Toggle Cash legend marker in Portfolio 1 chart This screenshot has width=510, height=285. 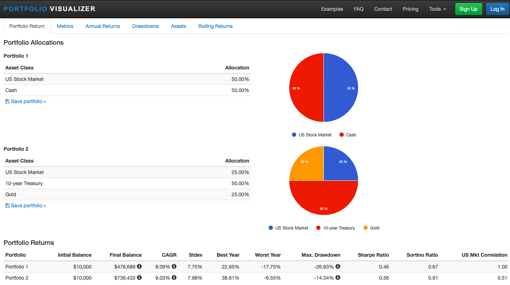click(342, 135)
